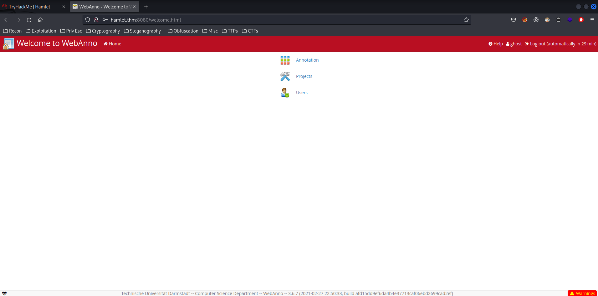
Task: Open the Exploitation bookmarks folder
Action: click(x=41, y=31)
